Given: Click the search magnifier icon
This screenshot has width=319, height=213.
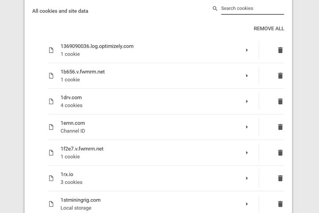Looking at the screenshot, I should tap(215, 8).
